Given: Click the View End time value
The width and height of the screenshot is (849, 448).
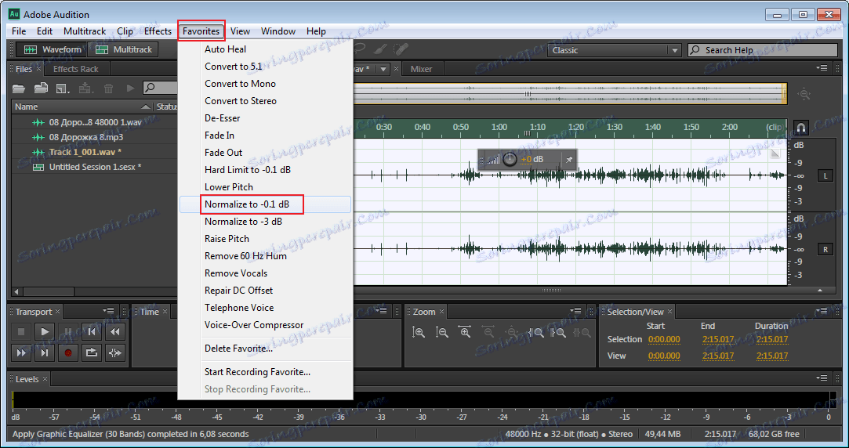Looking at the screenshot, I should 718,356.
